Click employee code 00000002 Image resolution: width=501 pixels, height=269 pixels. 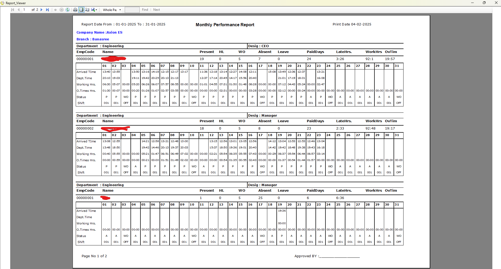(85, 128)
